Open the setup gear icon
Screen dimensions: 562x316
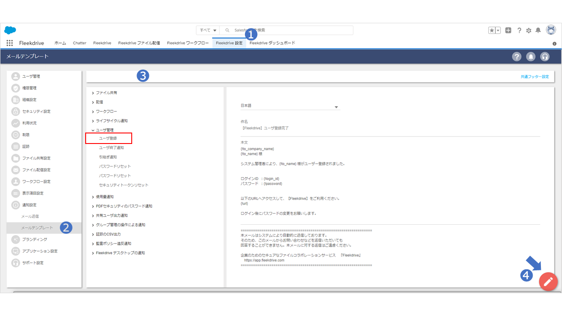tap(529, 30)
